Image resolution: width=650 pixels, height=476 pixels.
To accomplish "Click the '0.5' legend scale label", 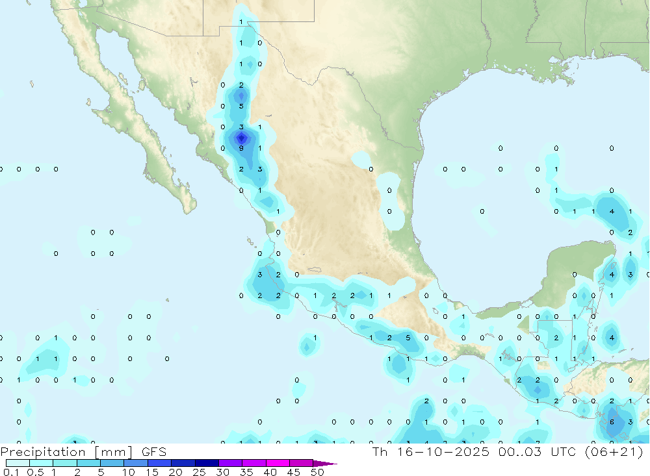I will tap(35, 472).
